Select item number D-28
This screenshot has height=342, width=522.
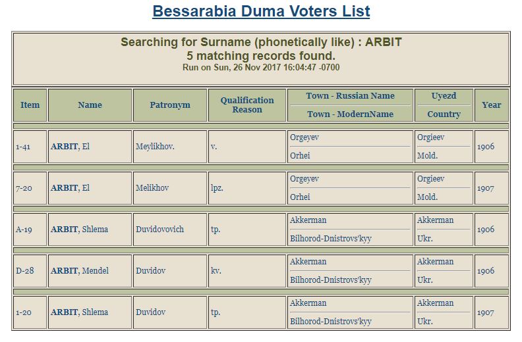[x=25, y=271]
